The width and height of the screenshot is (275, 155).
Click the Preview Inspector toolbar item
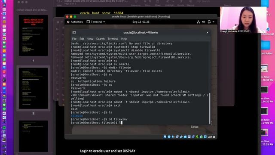click(x=136, y=3)
